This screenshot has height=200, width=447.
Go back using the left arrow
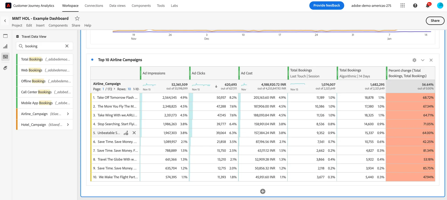coord(5,21)
